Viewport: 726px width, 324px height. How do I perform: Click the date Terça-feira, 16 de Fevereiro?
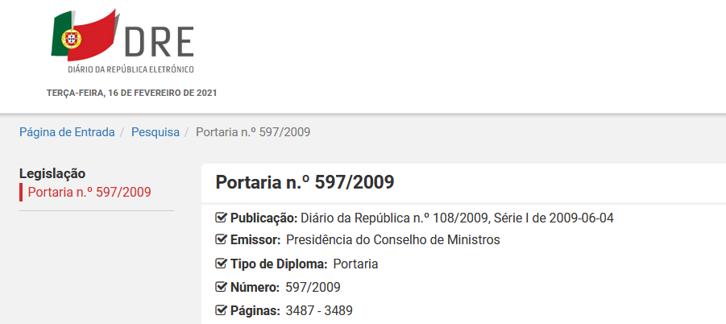(x=132, y=93)
